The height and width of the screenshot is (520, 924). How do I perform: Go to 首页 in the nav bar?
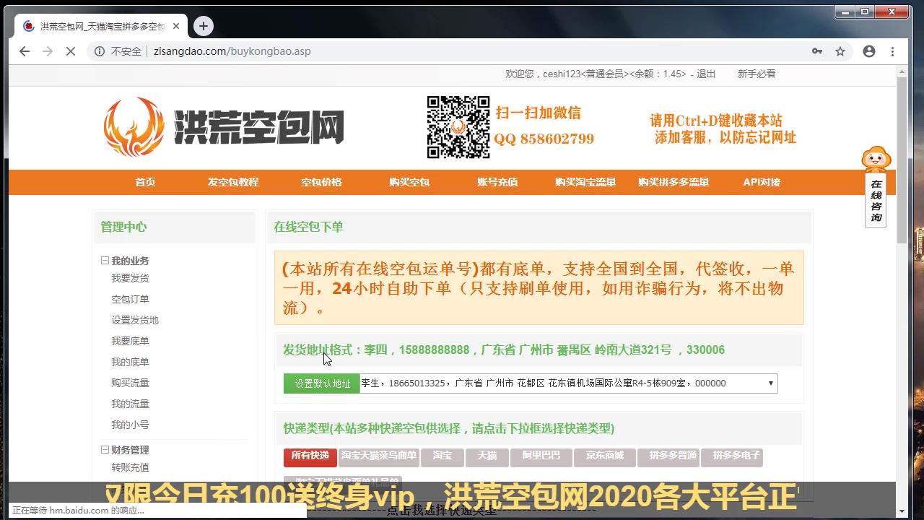[145, 182]
